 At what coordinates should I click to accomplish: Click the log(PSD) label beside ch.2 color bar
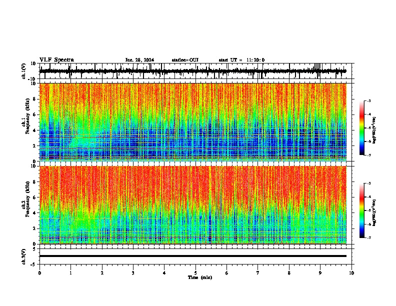(x=374, y=212)
